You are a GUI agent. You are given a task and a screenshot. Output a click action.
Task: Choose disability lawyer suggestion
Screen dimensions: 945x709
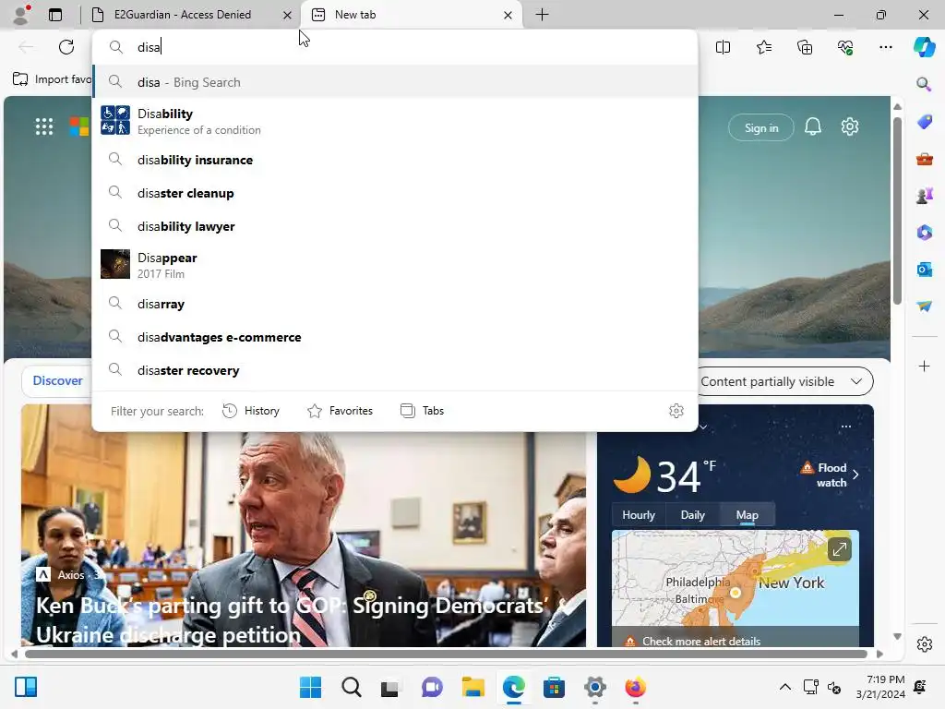395,226
